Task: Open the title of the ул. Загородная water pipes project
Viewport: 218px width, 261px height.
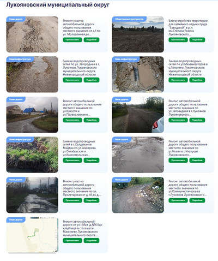Action: tap(81, 68)
